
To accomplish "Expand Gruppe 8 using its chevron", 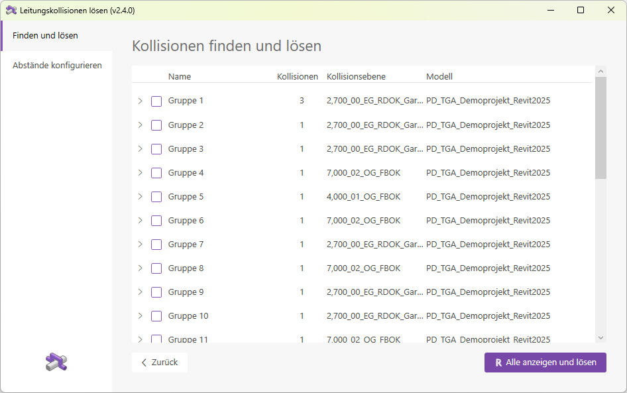I will 139,268.
